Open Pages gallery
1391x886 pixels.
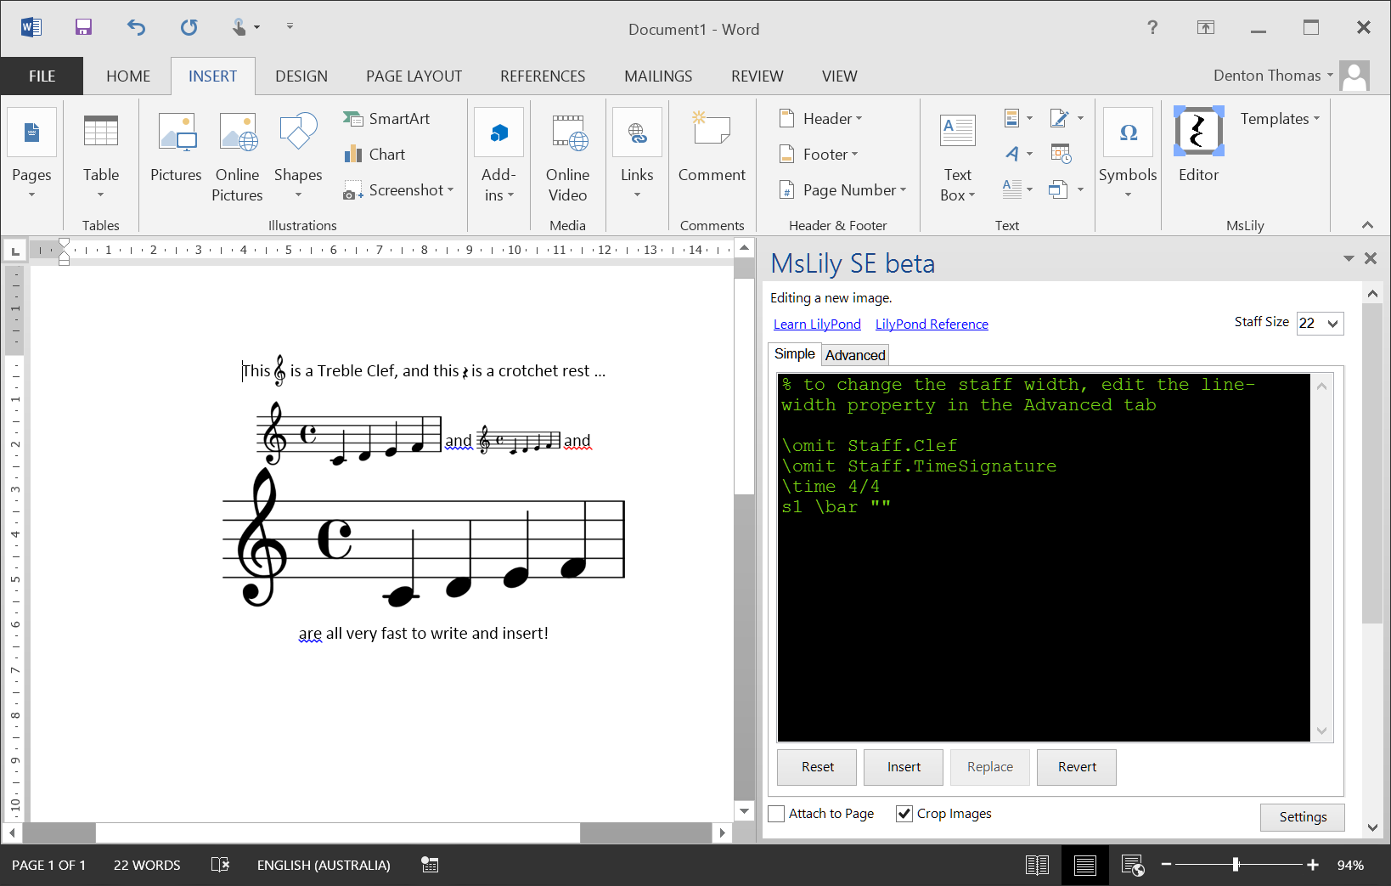coord(31,155)
